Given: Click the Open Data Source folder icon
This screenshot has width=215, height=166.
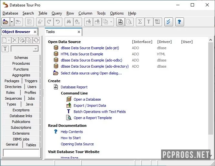Looking at the screenshot, I should (5, 22).
